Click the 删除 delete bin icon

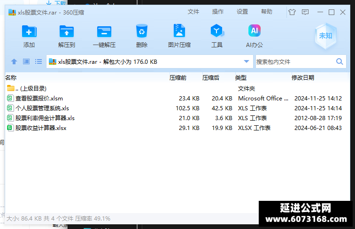click(x=142, y=31)
